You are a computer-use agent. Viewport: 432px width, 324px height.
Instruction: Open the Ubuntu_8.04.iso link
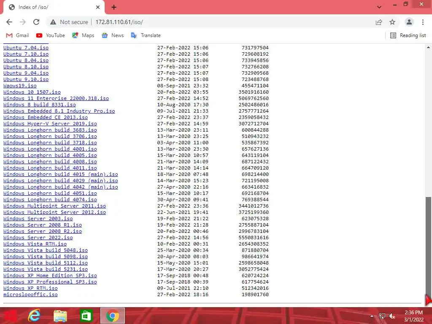click(26, 60)
